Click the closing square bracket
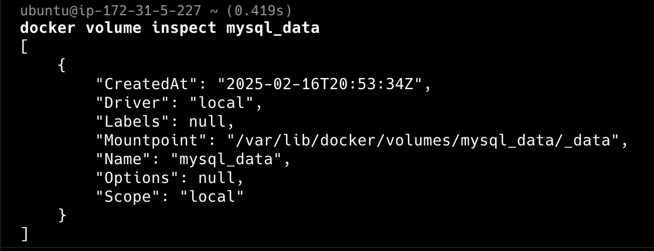The image size is (654, 251). 24,235
